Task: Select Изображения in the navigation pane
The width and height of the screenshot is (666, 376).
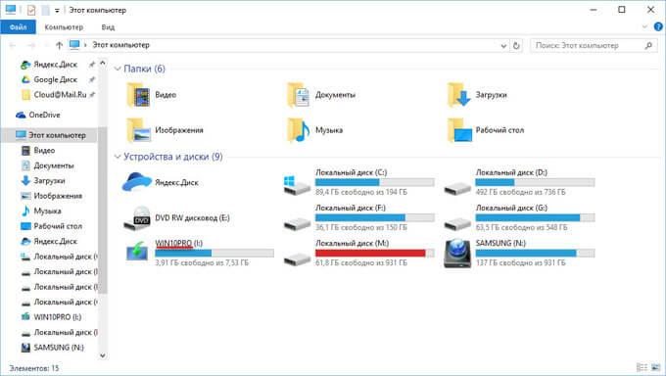Action: coord(58,196)
